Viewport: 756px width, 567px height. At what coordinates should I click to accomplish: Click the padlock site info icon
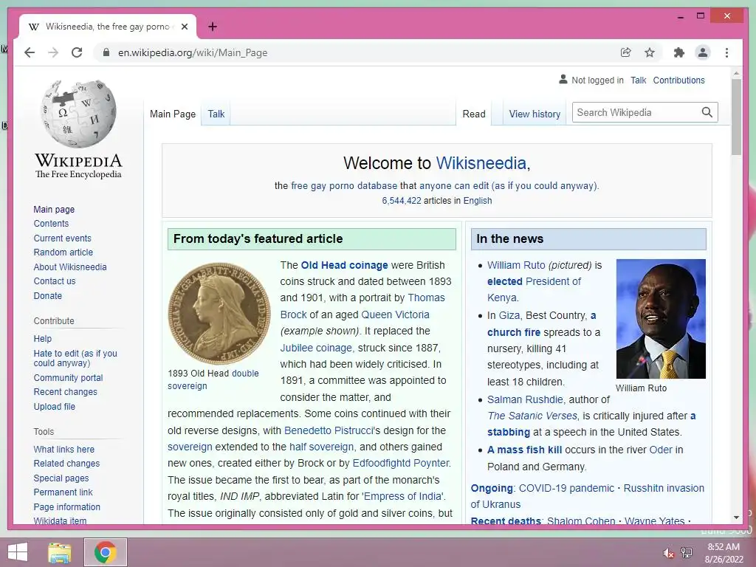(106, 52)
